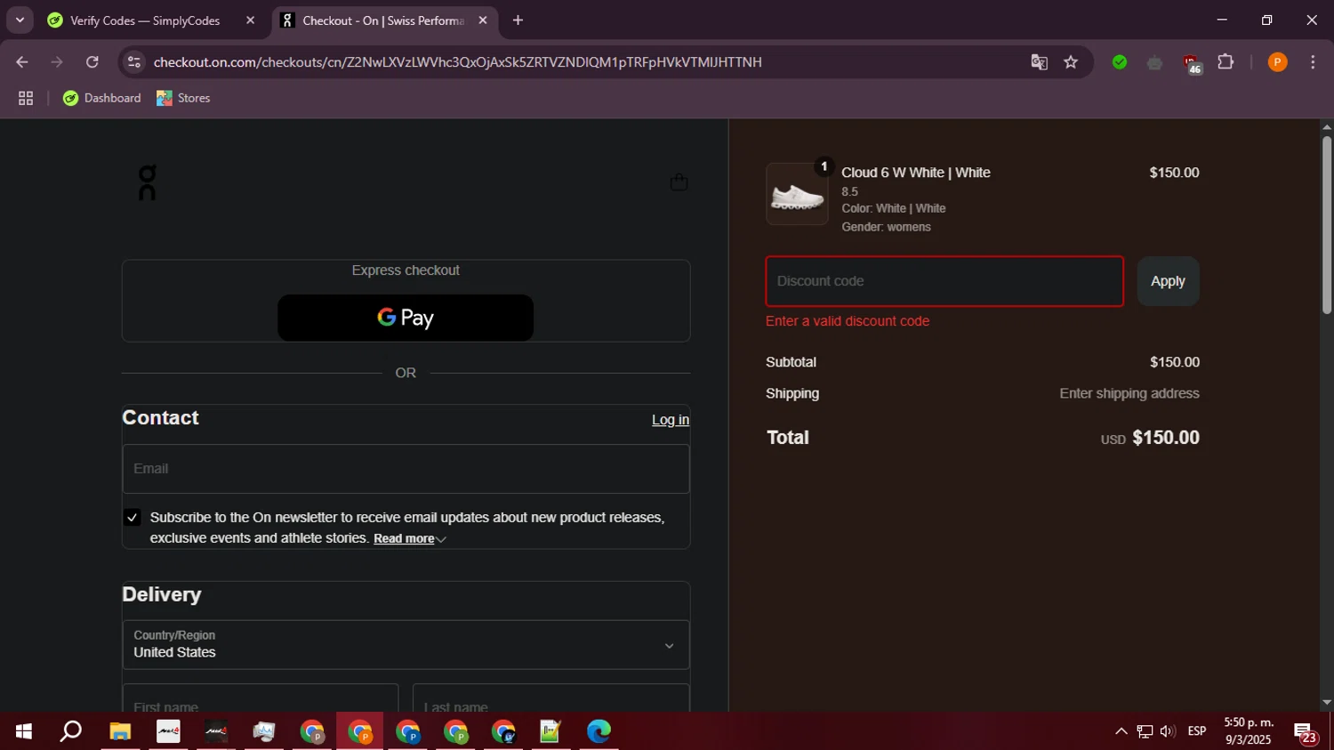Image resolution: width=1334 pixels, height=750 pixels.
Task: Close the Verify Codes tab
Action: (x=250, y=20)
